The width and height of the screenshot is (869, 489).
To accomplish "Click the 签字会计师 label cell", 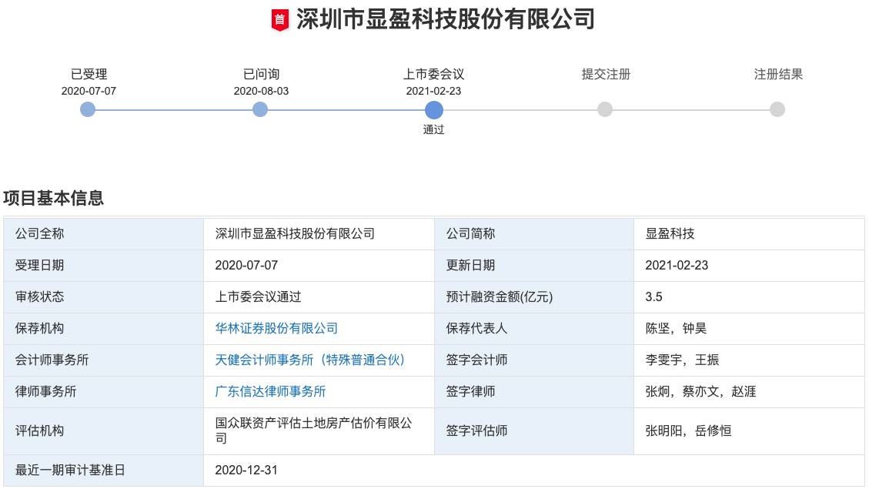I will (534, 360).
